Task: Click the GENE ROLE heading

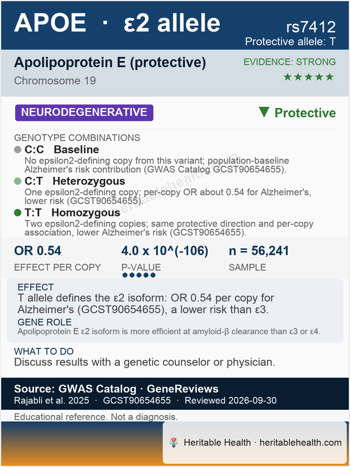Action: (45, 322)
